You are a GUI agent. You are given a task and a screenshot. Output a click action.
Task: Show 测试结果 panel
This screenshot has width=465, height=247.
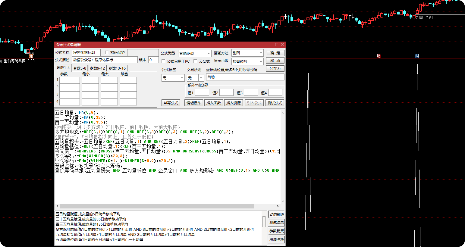277,223
